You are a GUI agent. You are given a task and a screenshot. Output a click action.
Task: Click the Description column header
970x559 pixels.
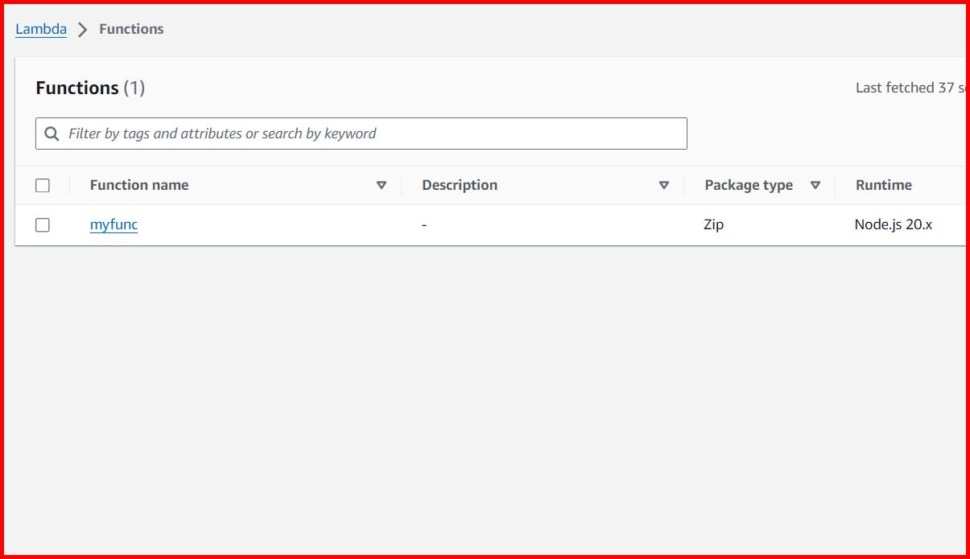[460, 184]
